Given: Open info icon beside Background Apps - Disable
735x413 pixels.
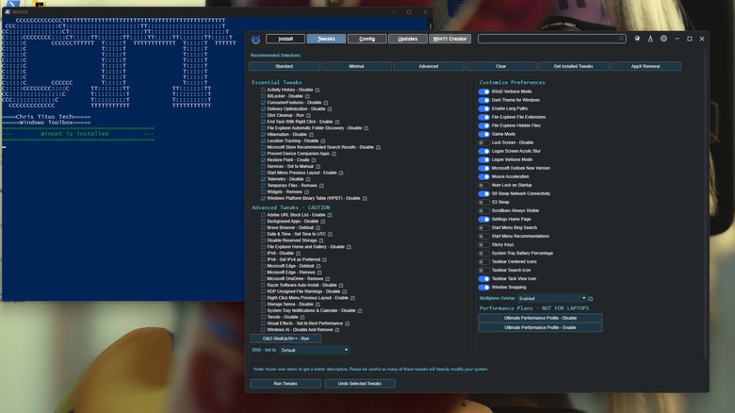Looking at the screenshot, I should tap(322, 222).
